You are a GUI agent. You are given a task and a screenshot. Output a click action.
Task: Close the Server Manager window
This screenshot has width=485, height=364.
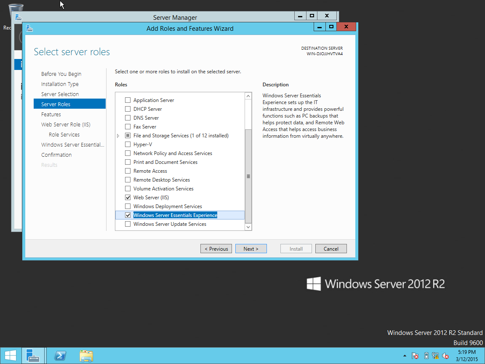tap(327, 16)
